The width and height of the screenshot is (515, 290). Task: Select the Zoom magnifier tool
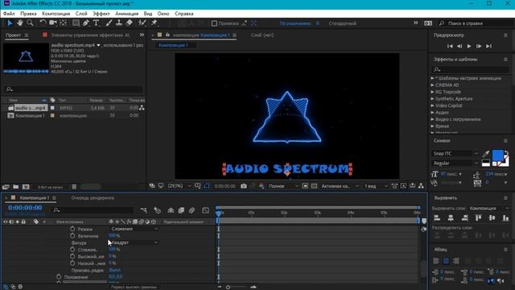coord(31,23)
